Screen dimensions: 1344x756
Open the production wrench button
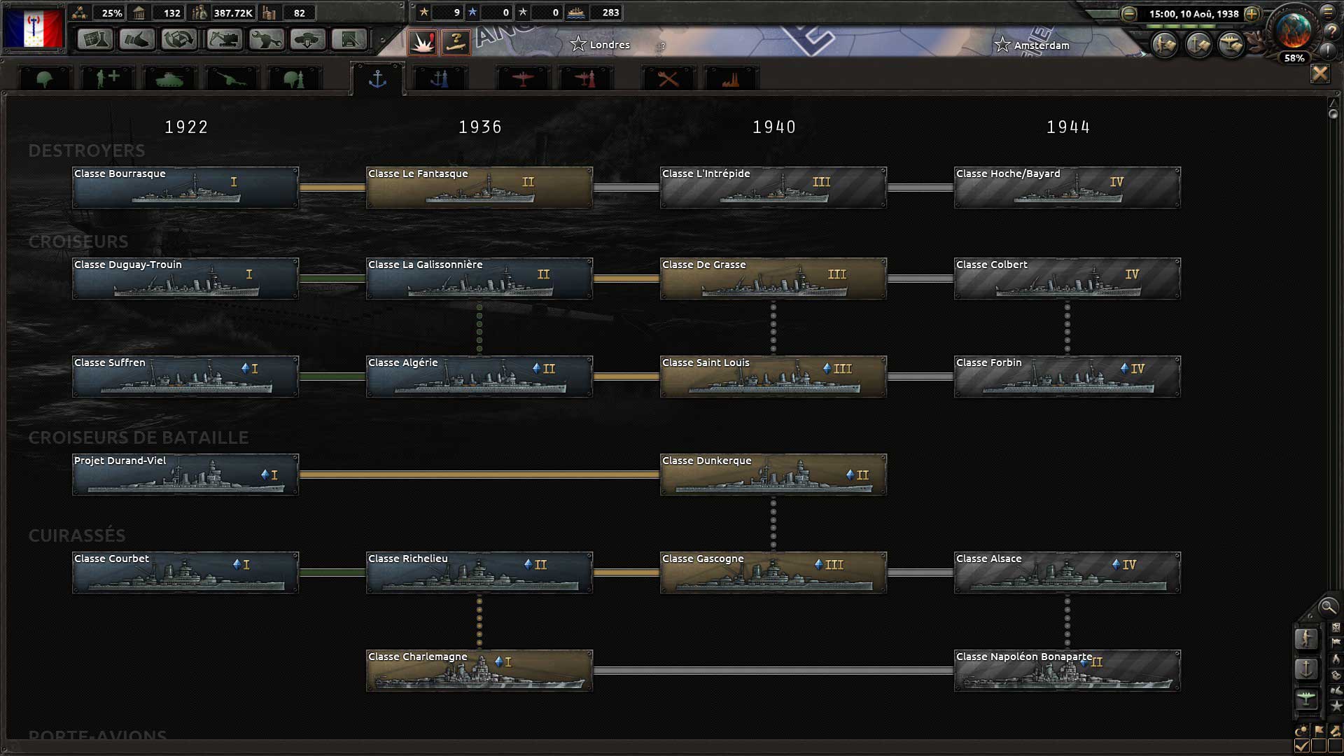click(266, 39)
